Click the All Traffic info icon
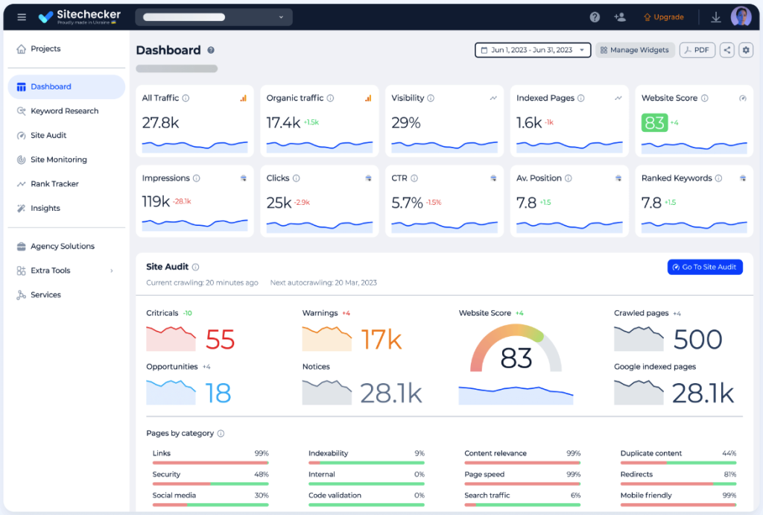This screenshot has width=763, height=515. point(186,98)
